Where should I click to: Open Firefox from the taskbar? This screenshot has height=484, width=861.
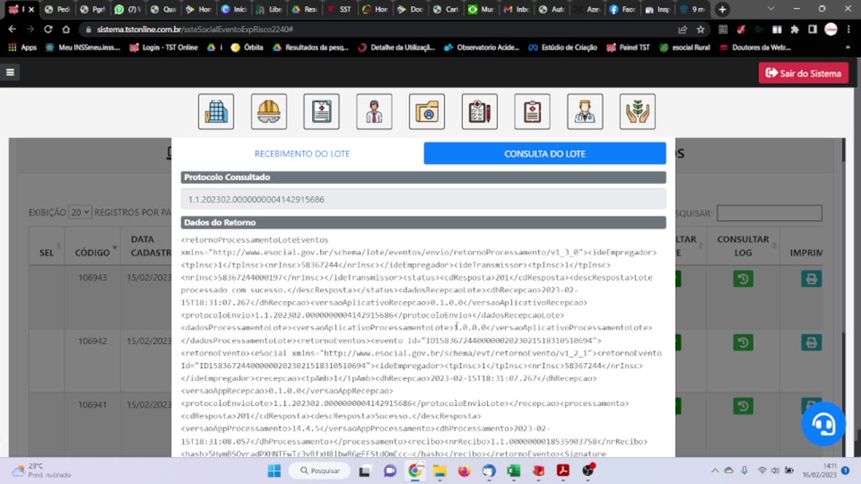[x=464, y=471]
